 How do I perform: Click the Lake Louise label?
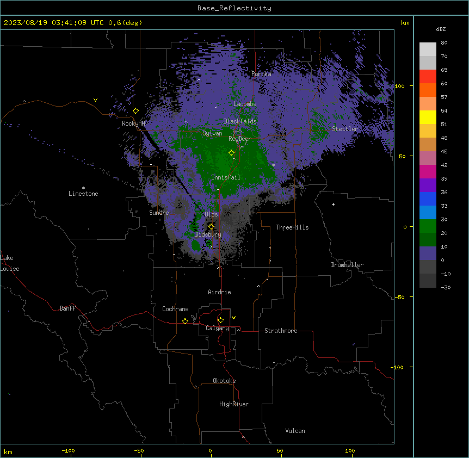10,263
